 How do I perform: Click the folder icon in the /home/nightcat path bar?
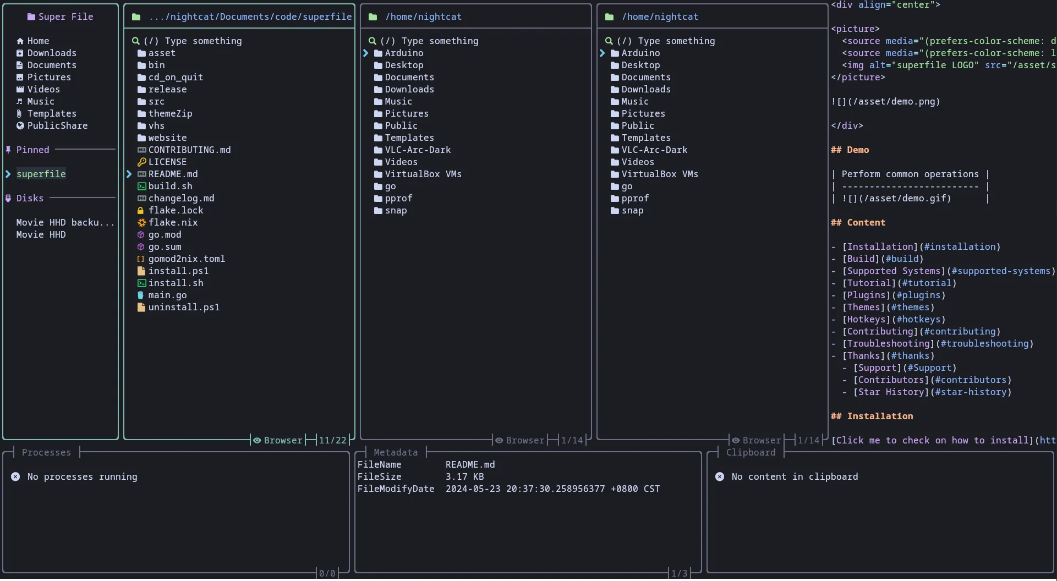pyautogui.click(x=373, y=17)
